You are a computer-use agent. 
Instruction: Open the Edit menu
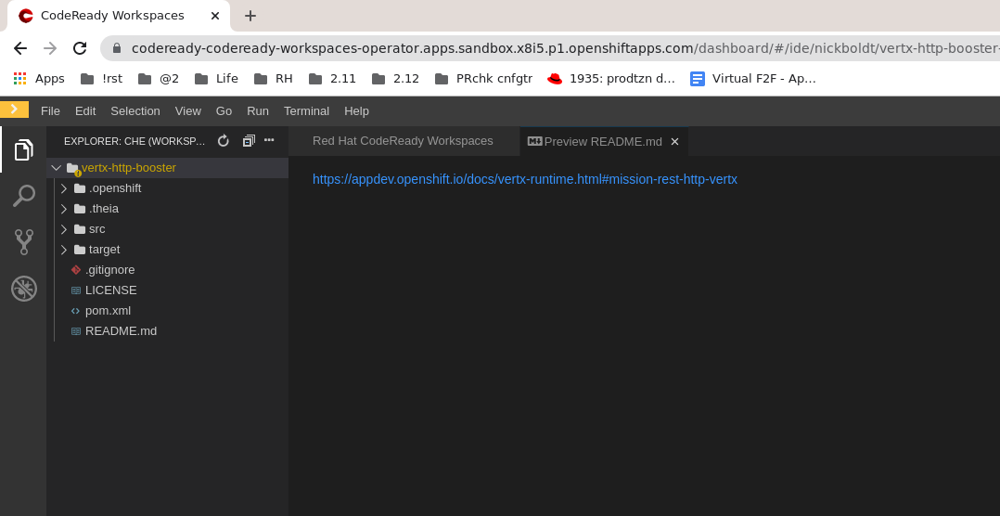coord(85,111)
